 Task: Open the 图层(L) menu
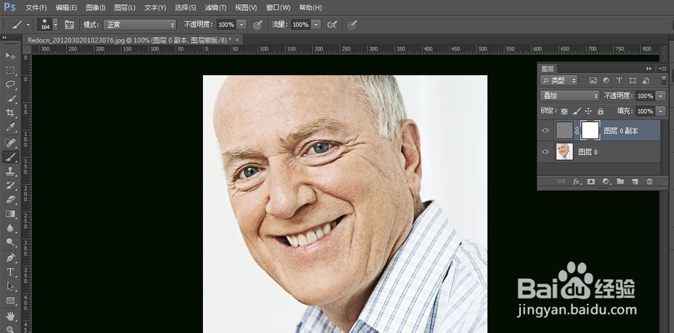pyautogui.click(x=125, y=7)
